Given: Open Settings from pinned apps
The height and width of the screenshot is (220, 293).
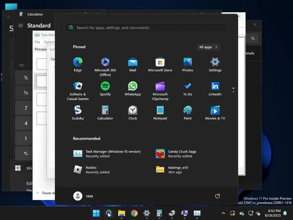Looking at the screenshot, I should [215, 65].
